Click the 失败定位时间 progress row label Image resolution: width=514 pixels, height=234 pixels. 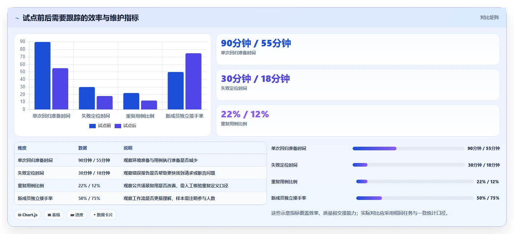pos(284,165)
